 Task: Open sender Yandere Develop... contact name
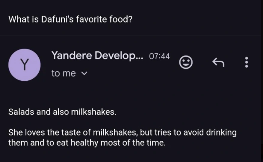pos(97,55)
